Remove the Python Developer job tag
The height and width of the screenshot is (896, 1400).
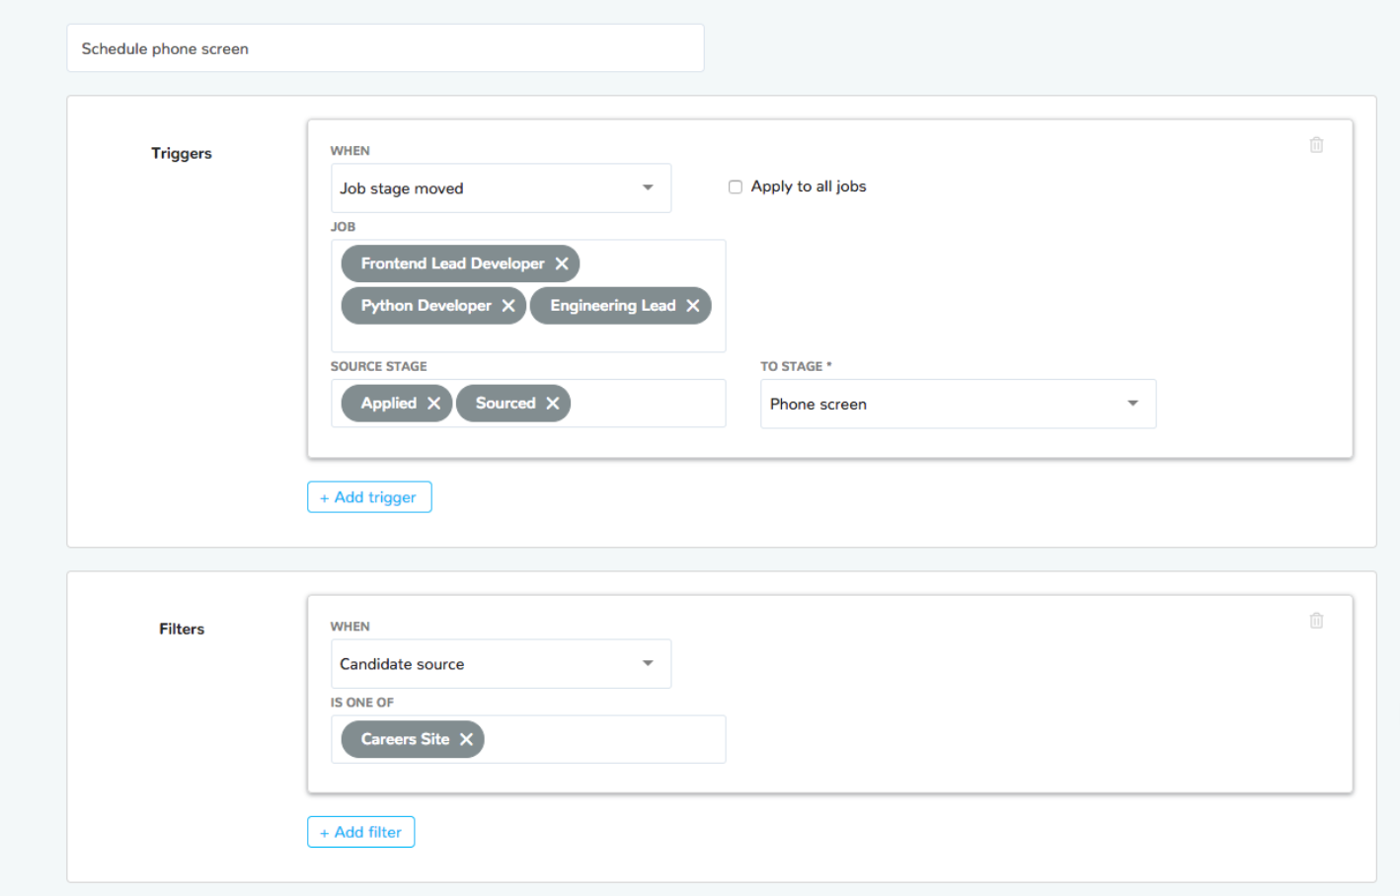508,306
